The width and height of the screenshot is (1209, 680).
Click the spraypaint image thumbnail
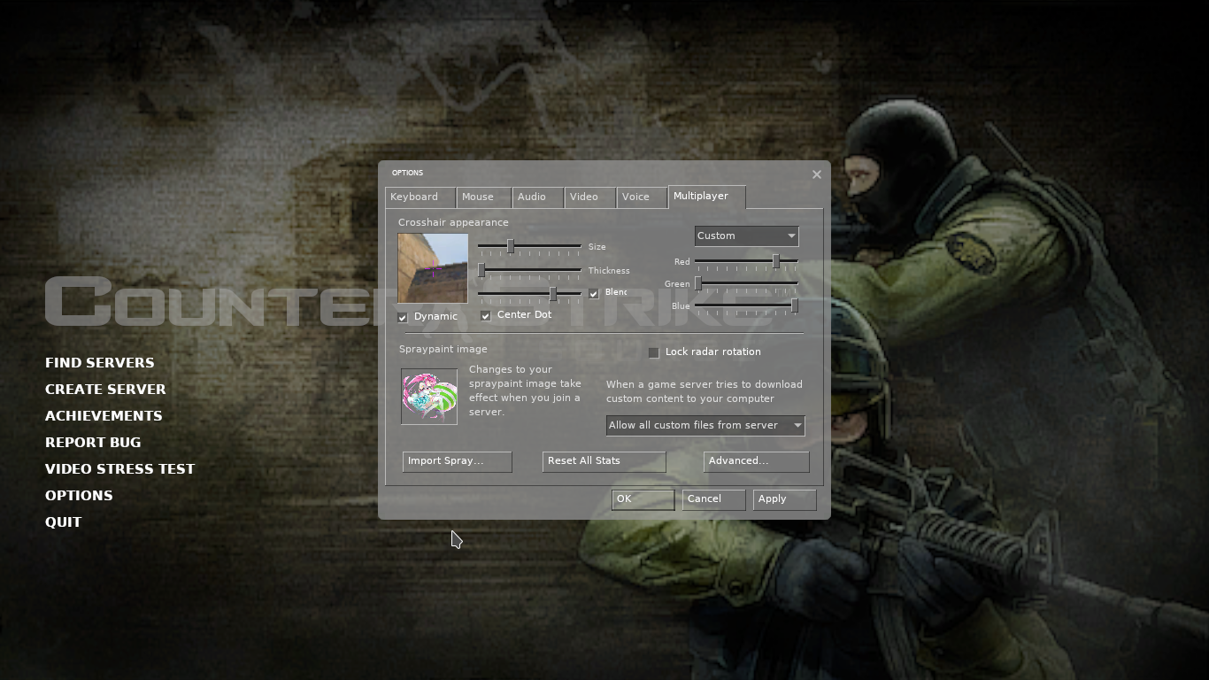[x=429, y=396]
